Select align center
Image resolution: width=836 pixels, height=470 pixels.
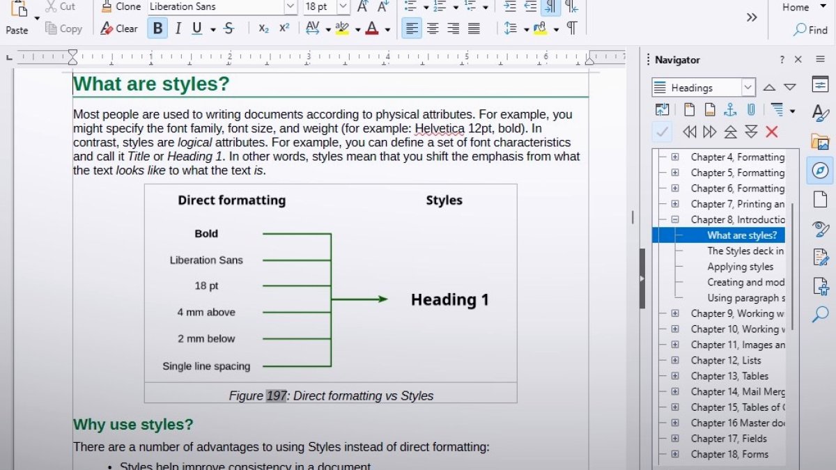[433, 29]
